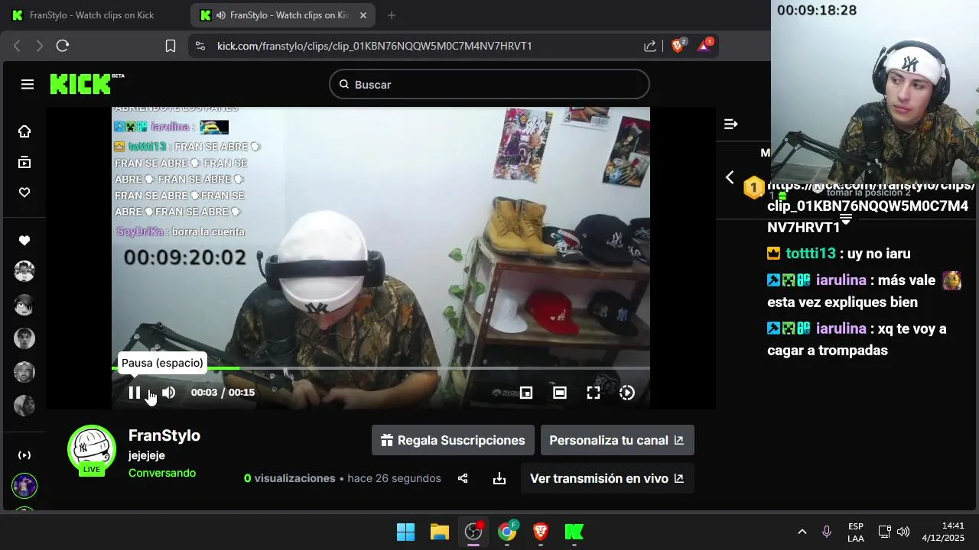This screenshot has height=550, width=979.
Task: Select the active FranStylo tab playing audio
Action: (x=283, y=15)
